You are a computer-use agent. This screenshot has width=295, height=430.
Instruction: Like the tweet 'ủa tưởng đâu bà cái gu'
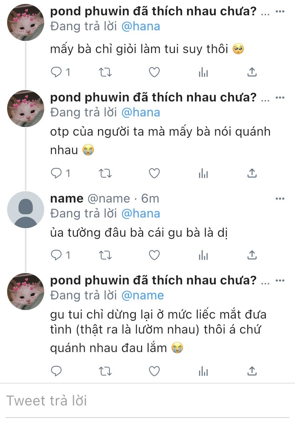(x=154, y=255)
